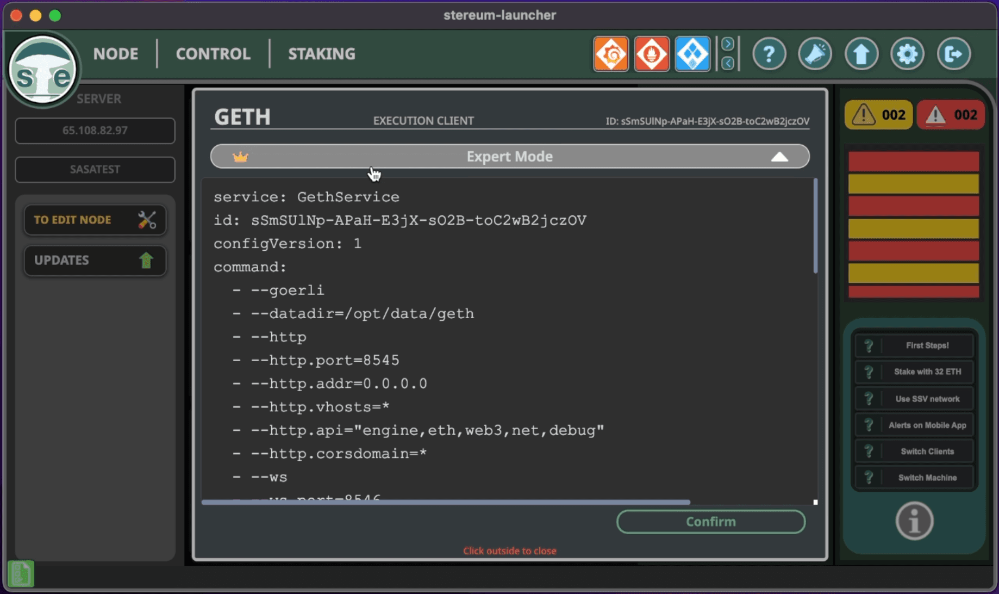Open the Use SSV network guide
Image resolution: width=999 pixels, height=594 pixels.
[914, 399]
